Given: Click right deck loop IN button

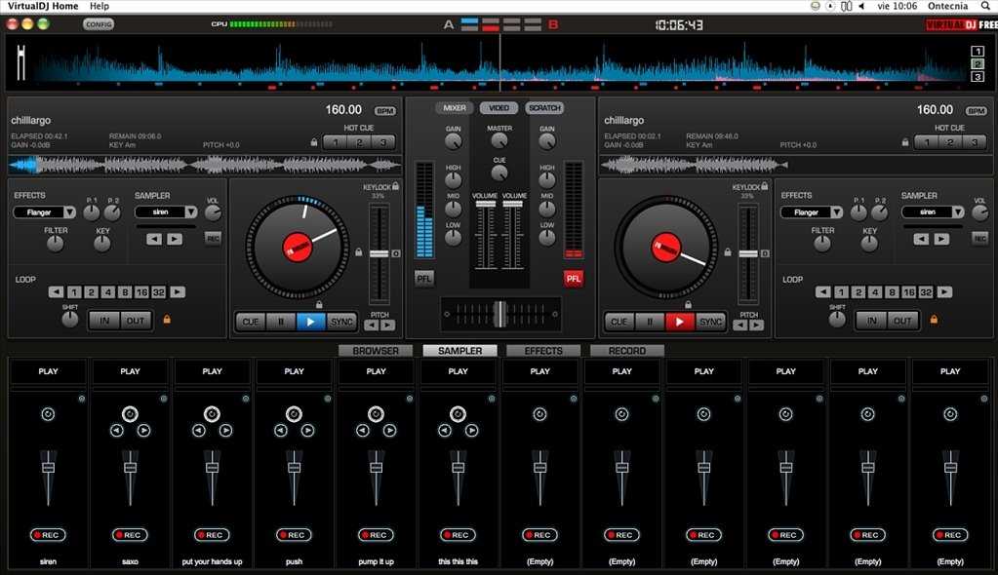Looking at the screenshot, I should [x=871, y=321].
